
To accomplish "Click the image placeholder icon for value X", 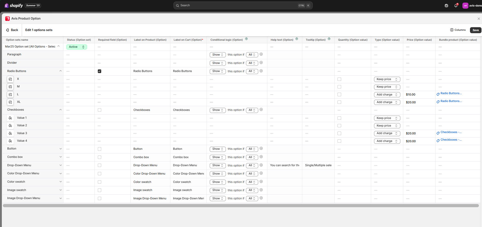I will 10,79.
